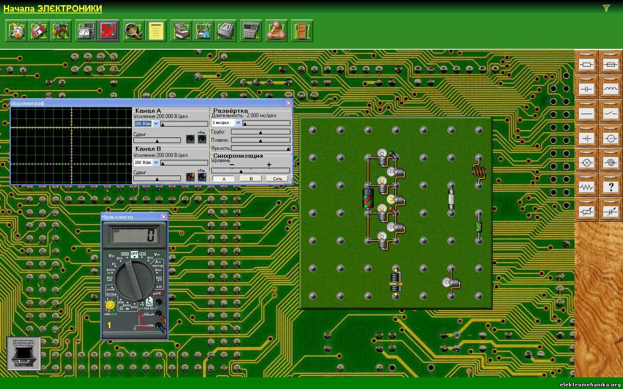Open the calculator tool in toolbar
Screen dimensions: 623x389
[x=251, y=31]
